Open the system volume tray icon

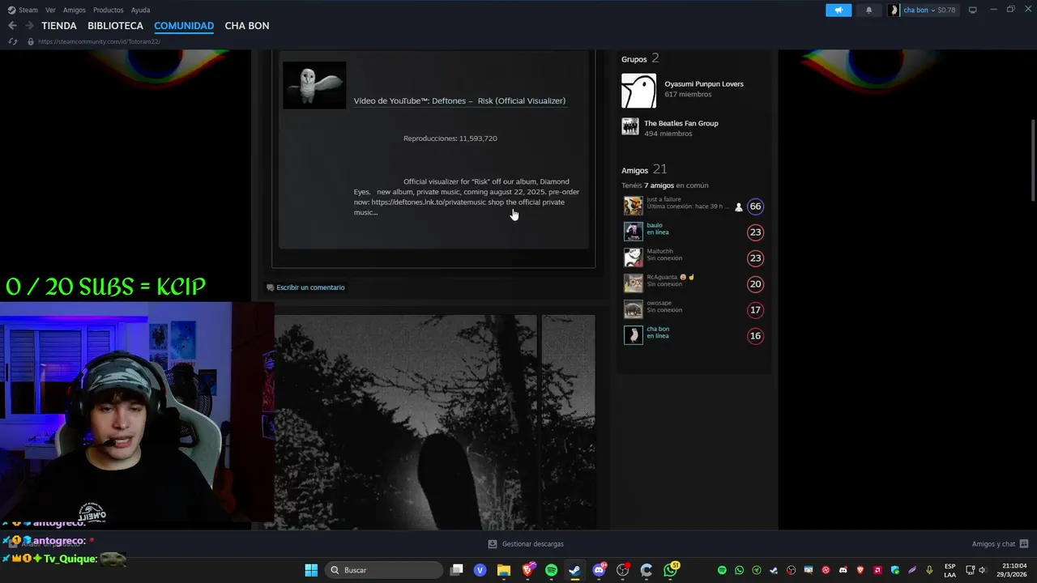point(982,570)
